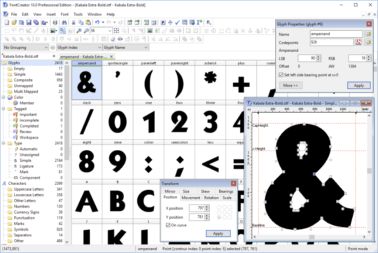Toggle 'Set left side bearing point at x=0'
The width and height of the screenshot is (378, 253).
281,75
